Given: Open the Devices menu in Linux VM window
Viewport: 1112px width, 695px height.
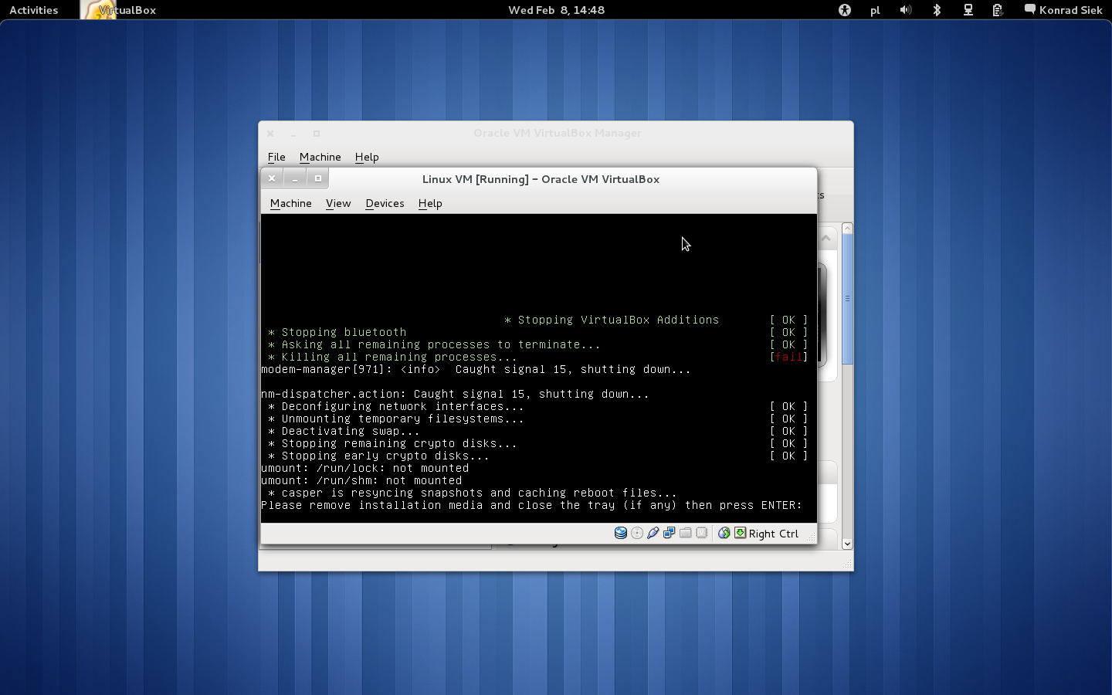Looking at the screenshot, I should click(385, 203).
